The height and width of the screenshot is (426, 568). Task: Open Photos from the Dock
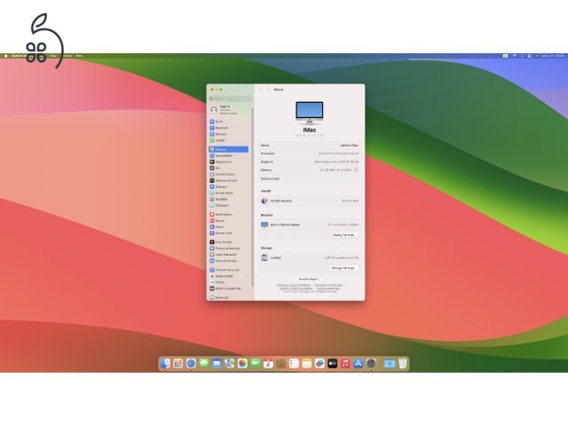coord(242,363)
